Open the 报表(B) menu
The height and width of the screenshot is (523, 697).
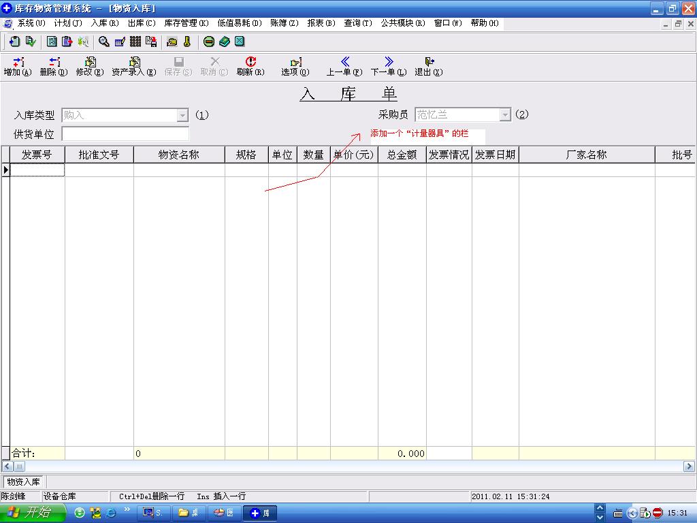click(321, 23)
